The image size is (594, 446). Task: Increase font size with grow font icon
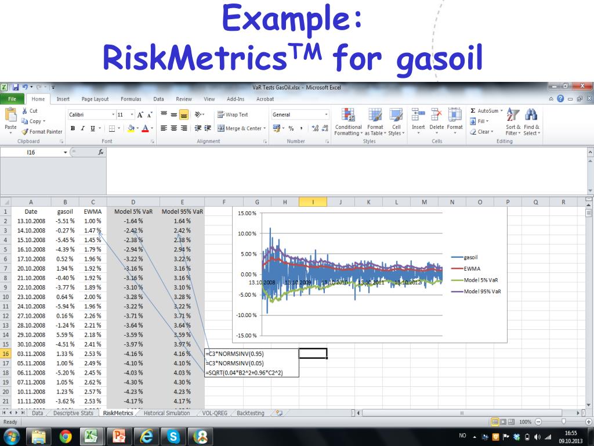coord(140,114)
